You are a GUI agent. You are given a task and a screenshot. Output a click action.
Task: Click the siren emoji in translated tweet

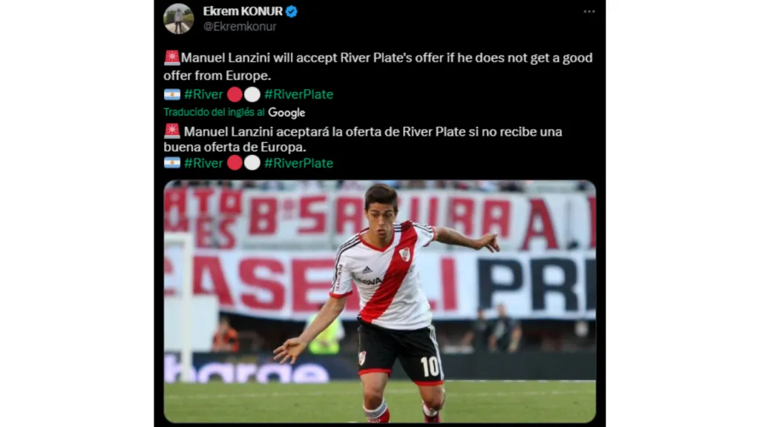click(171, 130)
